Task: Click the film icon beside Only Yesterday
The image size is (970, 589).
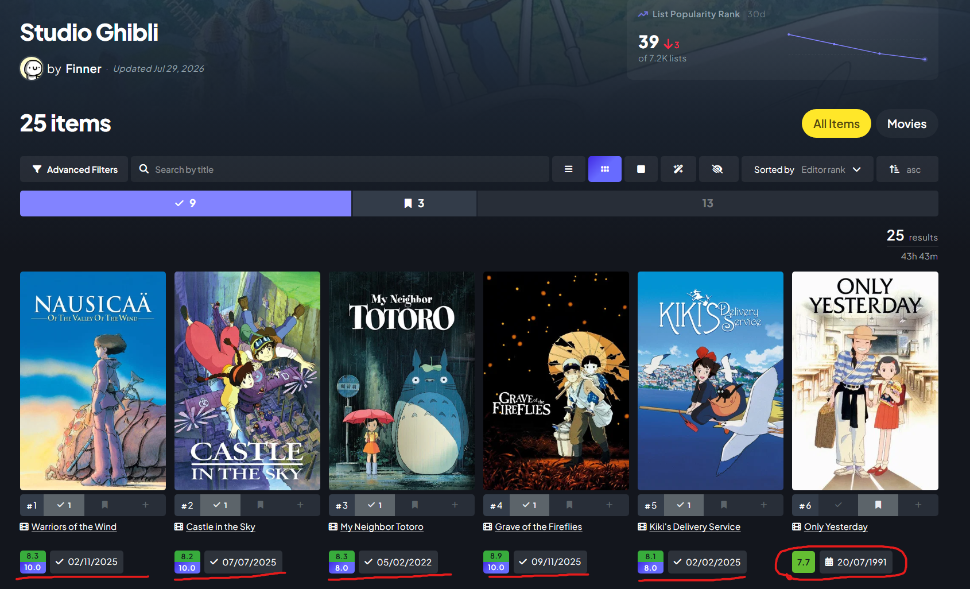Action: [797, 526]
